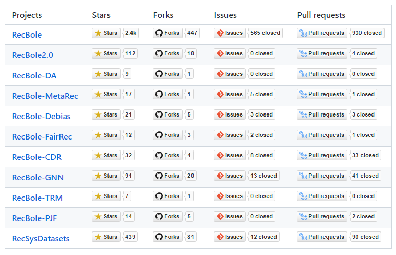
Task: Click the GitHub fork icon for RecBole2.0
Action: [x=159, y=53]
